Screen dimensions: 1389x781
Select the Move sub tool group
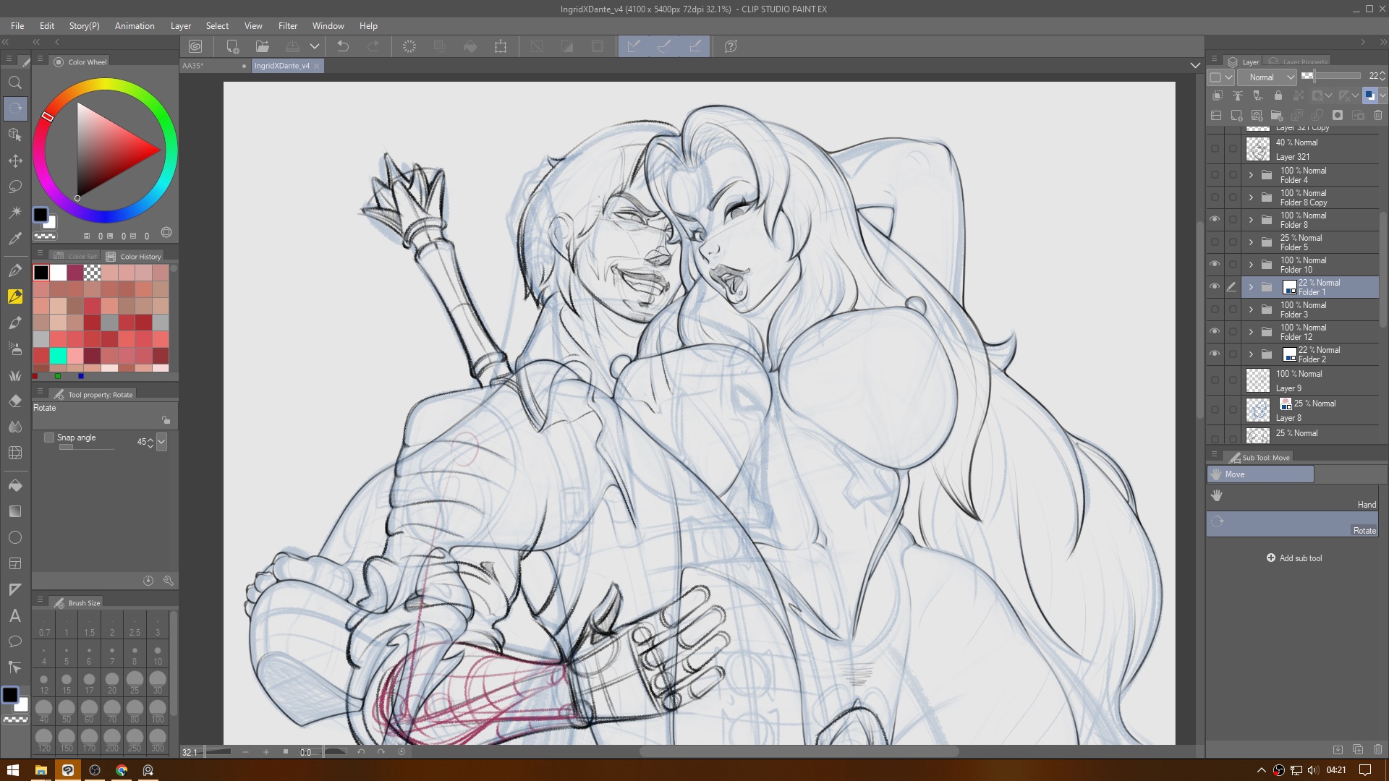coord(1260,474)
